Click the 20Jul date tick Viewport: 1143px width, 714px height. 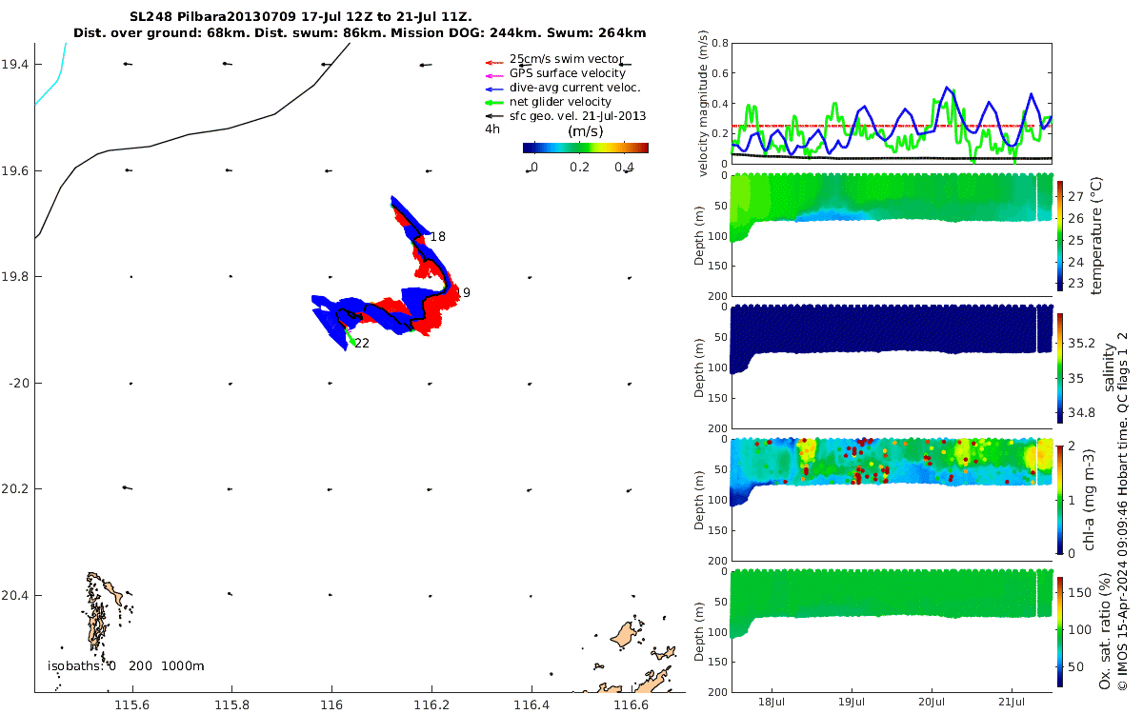click(x=933, y=701)
